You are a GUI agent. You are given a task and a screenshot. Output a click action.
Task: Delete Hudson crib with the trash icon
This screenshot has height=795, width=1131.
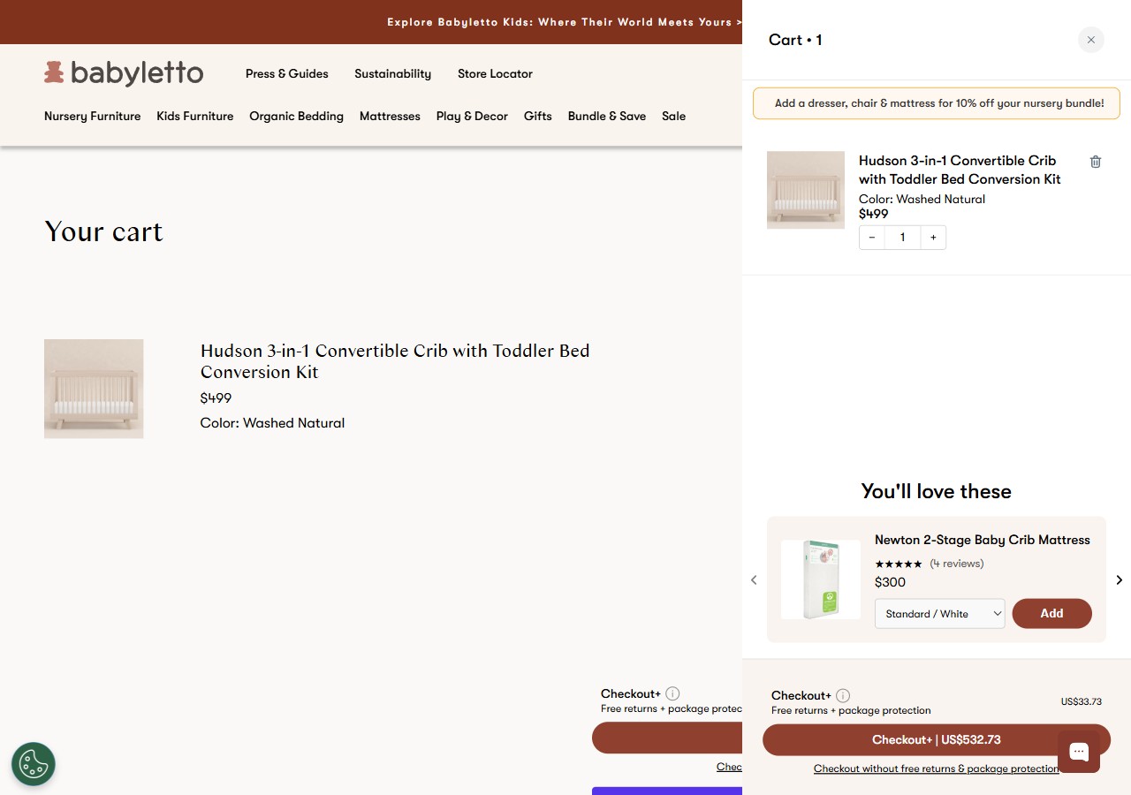tap(1096, 162)
